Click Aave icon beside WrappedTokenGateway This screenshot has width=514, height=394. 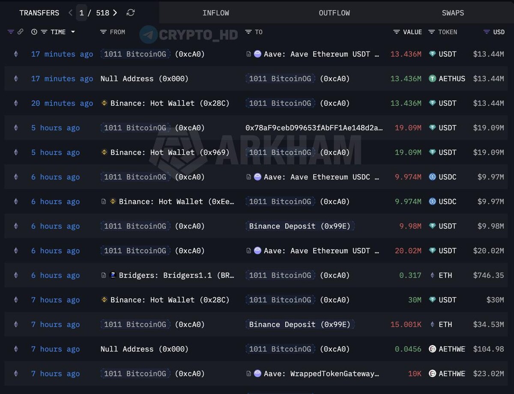click(257, 374)
